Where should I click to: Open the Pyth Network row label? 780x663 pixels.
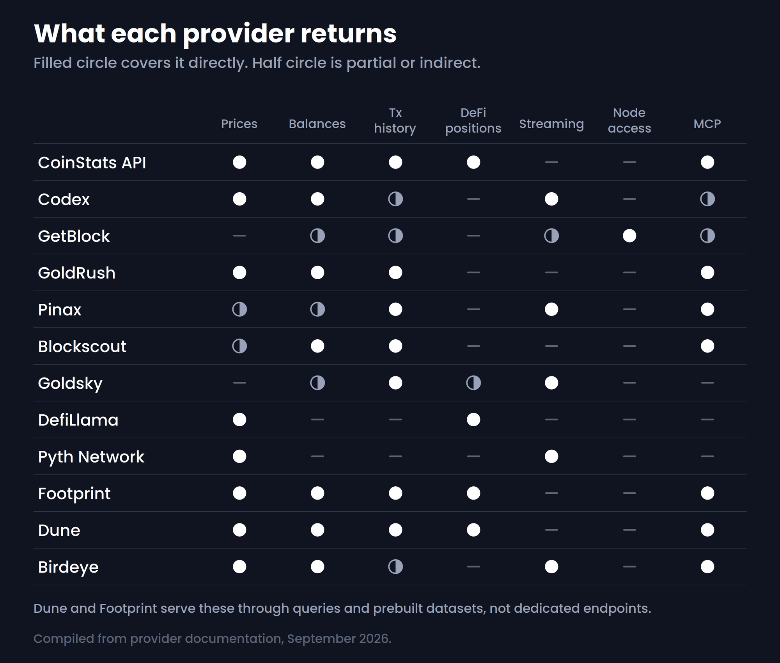pyautogui.click(x=91, y=457)
